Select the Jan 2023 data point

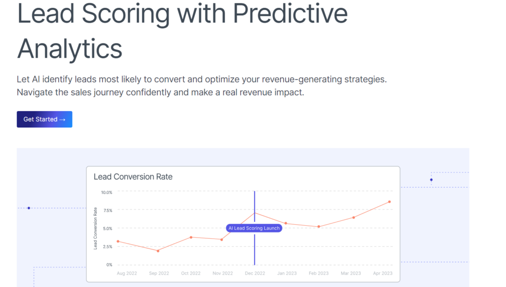pos(286,223)
